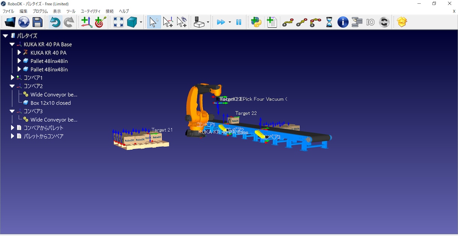Select KUKA KR 40 PA tree item
This screenshot has width=458, height=236.
coord(48,52)
